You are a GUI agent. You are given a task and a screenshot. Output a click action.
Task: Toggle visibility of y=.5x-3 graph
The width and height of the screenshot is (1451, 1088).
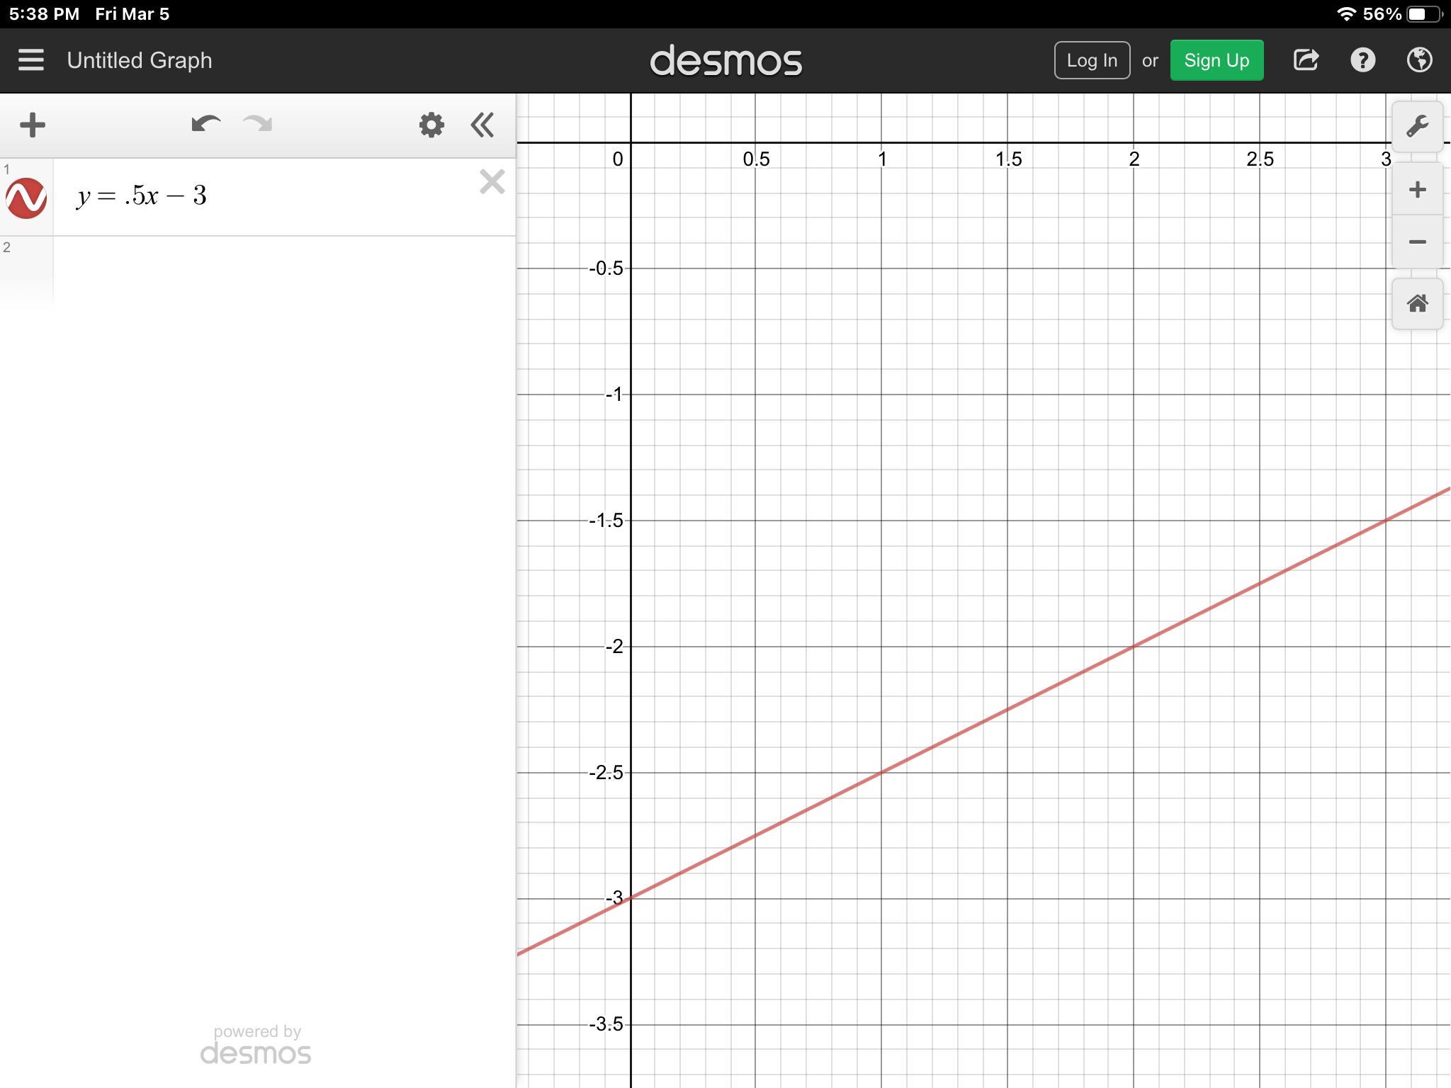[26, 198]
